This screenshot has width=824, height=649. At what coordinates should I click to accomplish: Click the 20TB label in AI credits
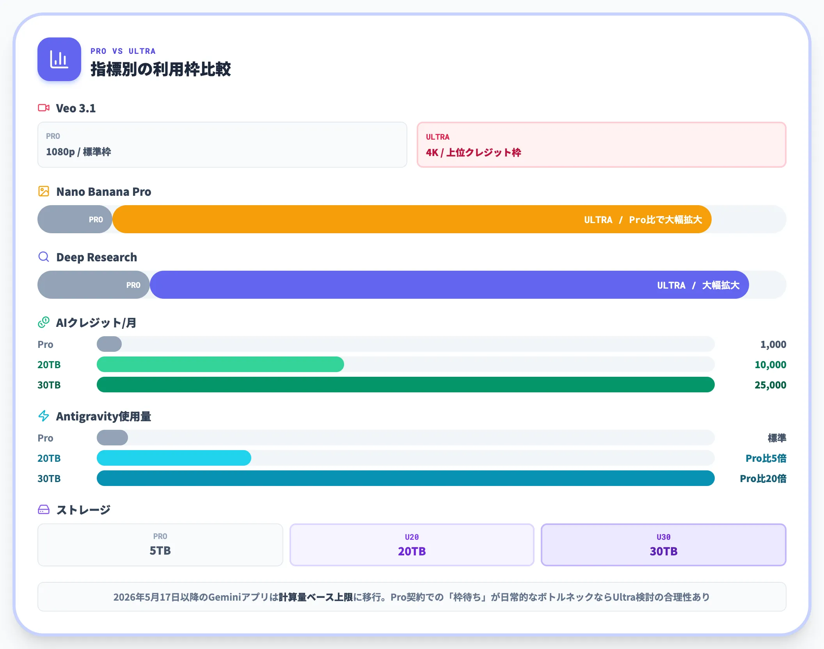point(49,364)
